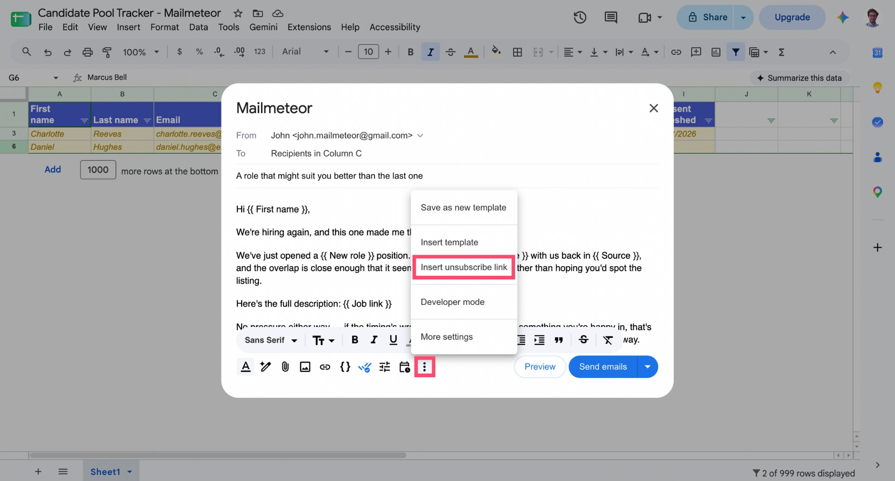Undo using the toolbar arrow
Image resolution: width=895 pixels, height=481 pixels.
click(x=47, y=52)
